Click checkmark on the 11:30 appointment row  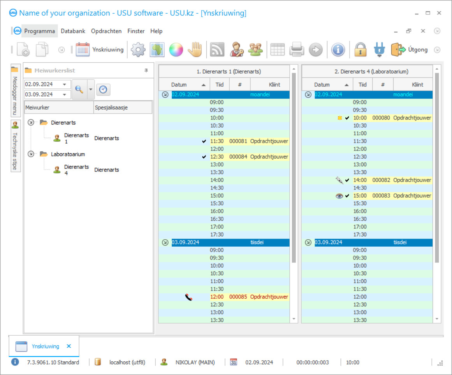(x=204, y=141)
